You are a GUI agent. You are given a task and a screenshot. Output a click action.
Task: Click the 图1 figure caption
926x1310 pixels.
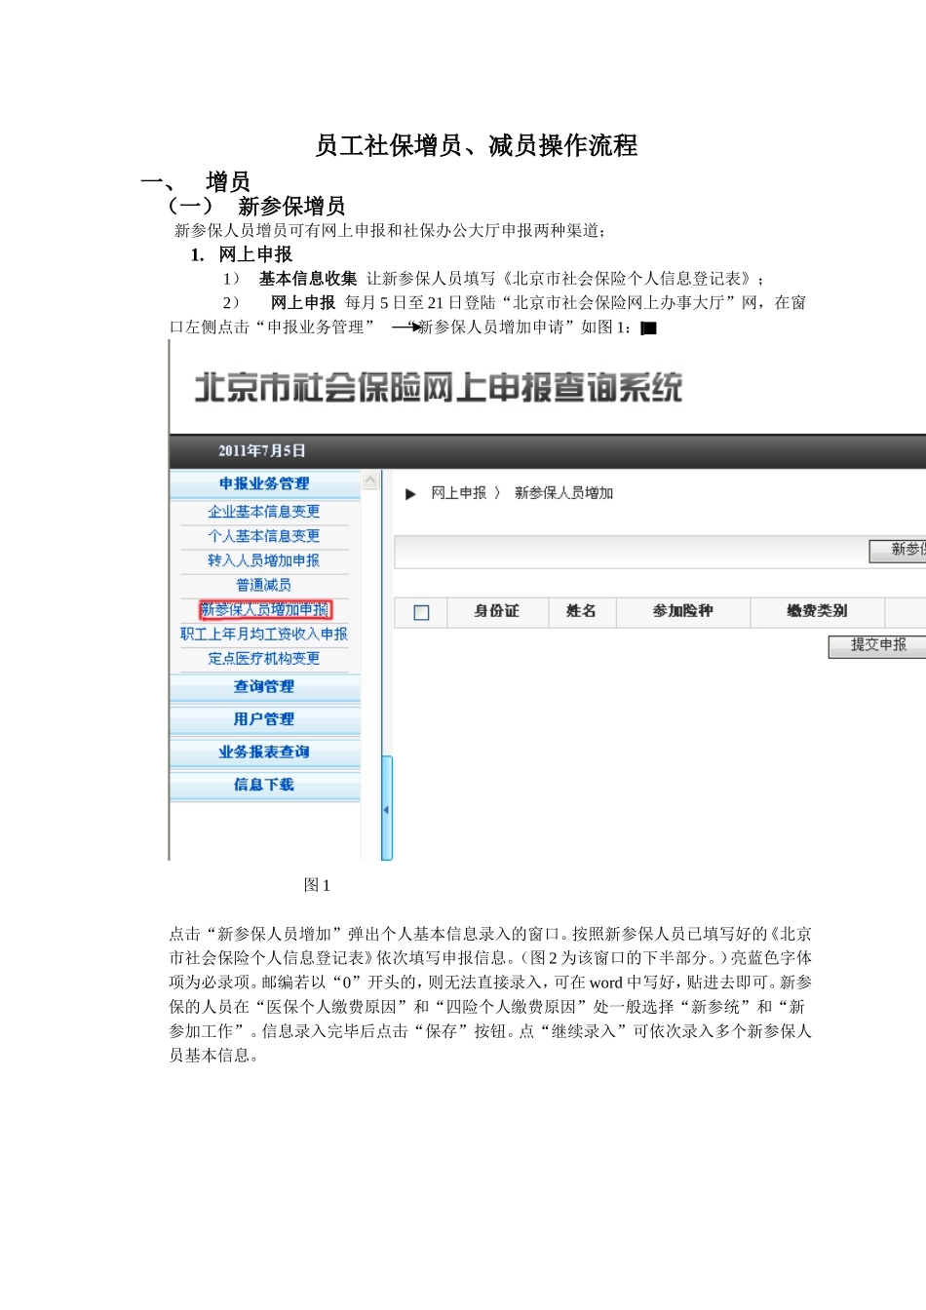point(317,885)
